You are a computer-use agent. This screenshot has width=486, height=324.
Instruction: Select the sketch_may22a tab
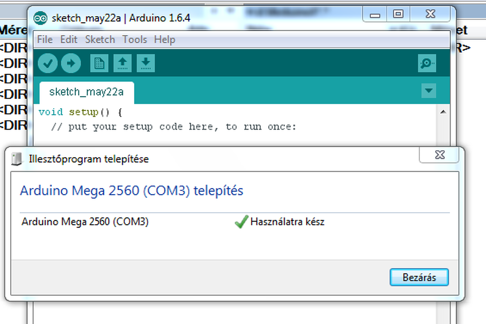tap(87, 92)
